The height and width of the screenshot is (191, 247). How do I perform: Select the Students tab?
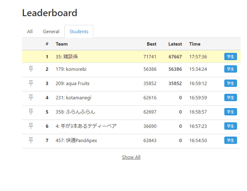[x=79, y=31]
